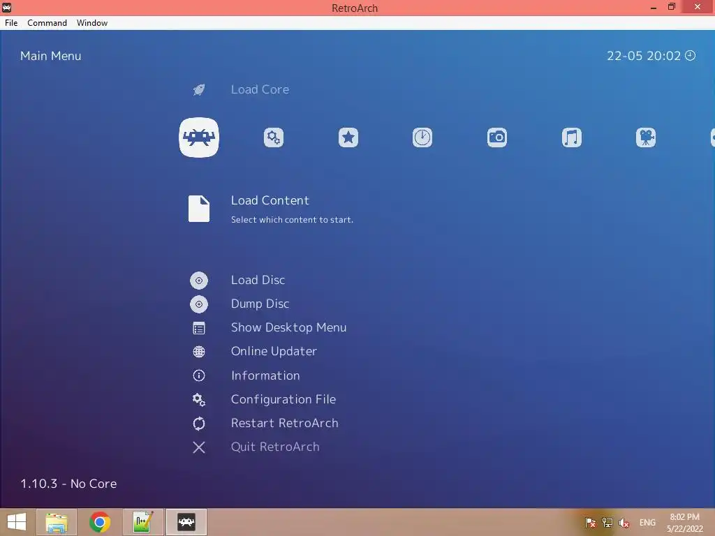Open the Window menu
The image size is (715, 536).
(92, 23)
